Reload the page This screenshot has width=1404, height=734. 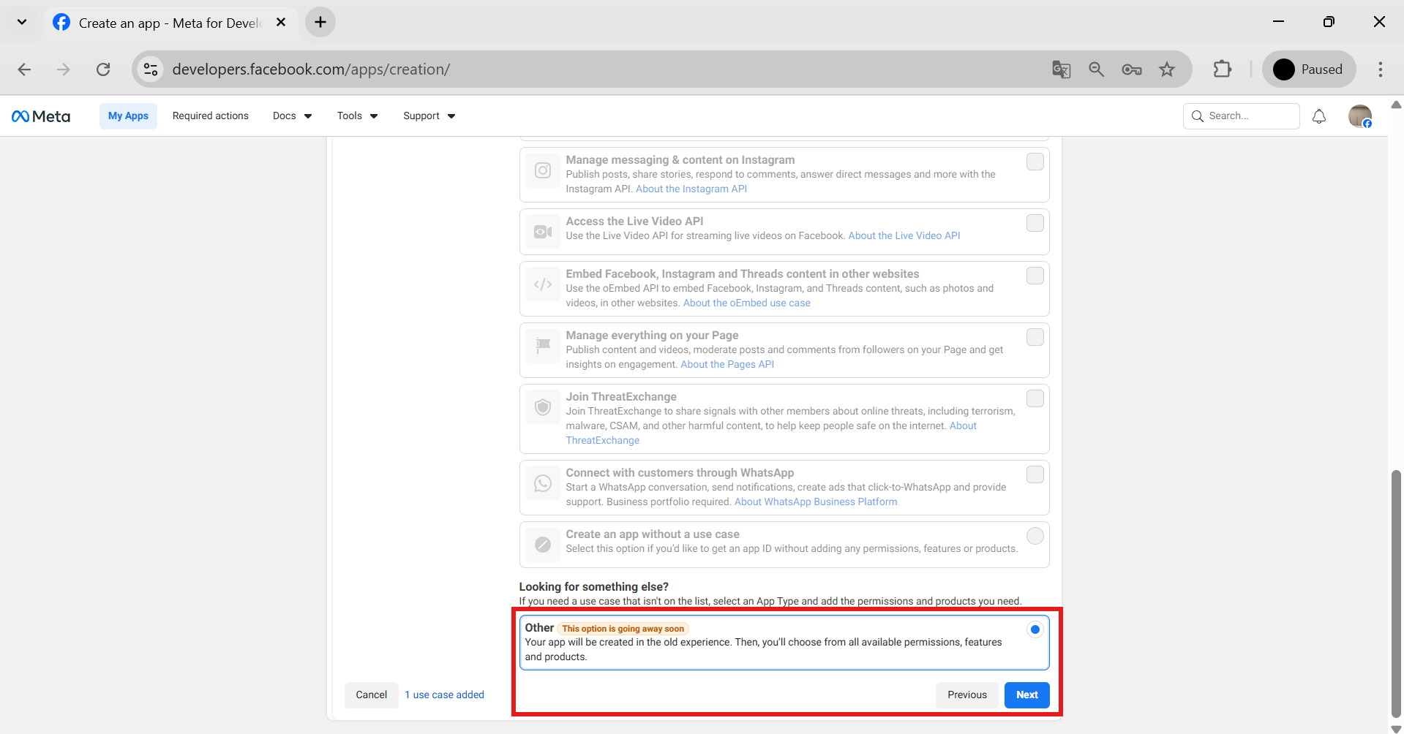[x=103, y=69]
